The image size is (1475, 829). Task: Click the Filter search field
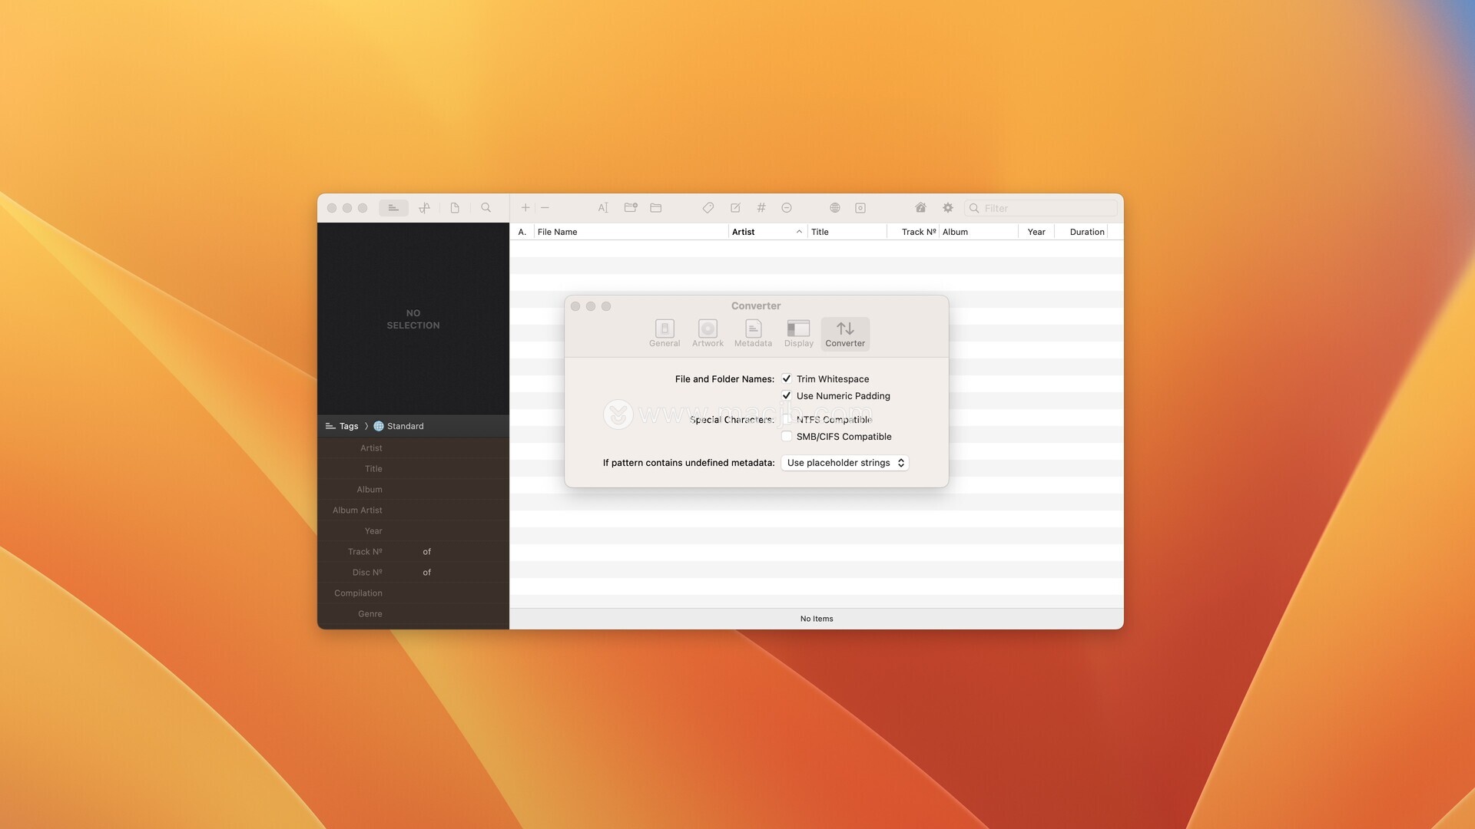[1045, 208]
